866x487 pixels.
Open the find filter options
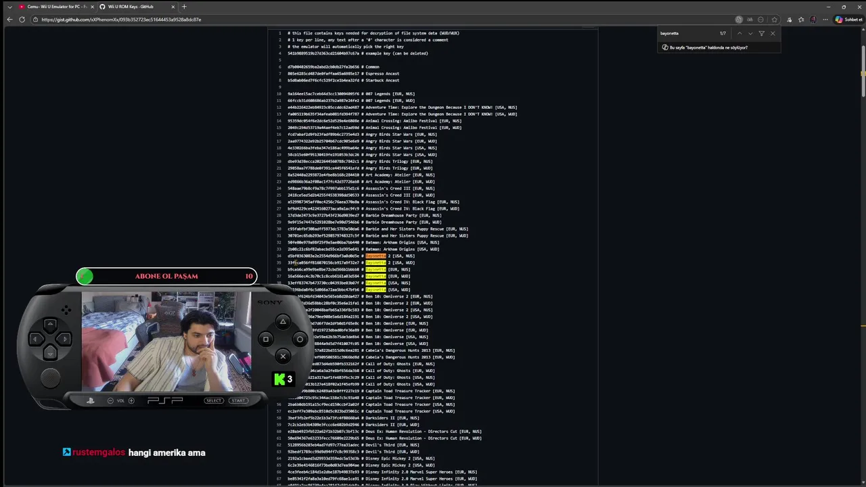click(761, 33)
